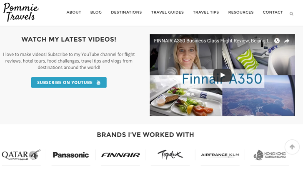Expand the Travel Tips menu
The height and width of the screenshot is (169, 303).
tap(206, 13)
